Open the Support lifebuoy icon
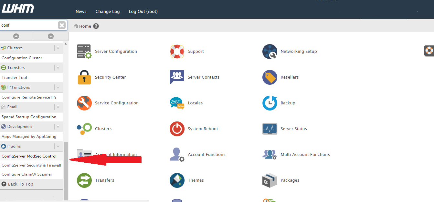434x202 pixels. 177,52
